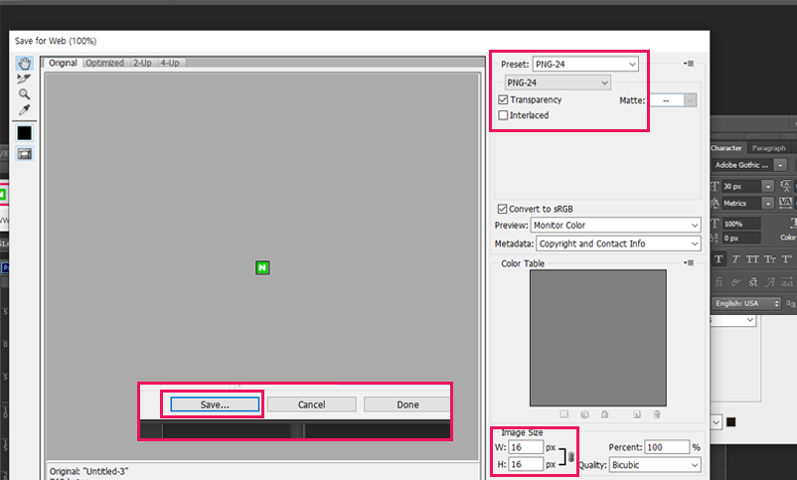Click the map selected colors to transparent icon
797x480 pixels.
(x=564, y=414)
